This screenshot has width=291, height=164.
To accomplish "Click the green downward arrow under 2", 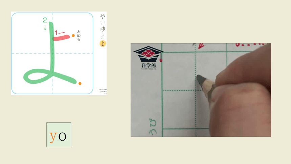I will pyautogui.click(x=45, y=27).
